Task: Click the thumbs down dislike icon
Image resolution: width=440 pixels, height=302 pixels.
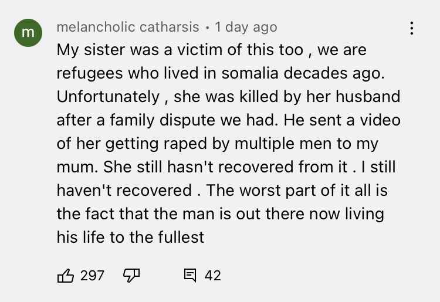Action: tap(131, 274)
